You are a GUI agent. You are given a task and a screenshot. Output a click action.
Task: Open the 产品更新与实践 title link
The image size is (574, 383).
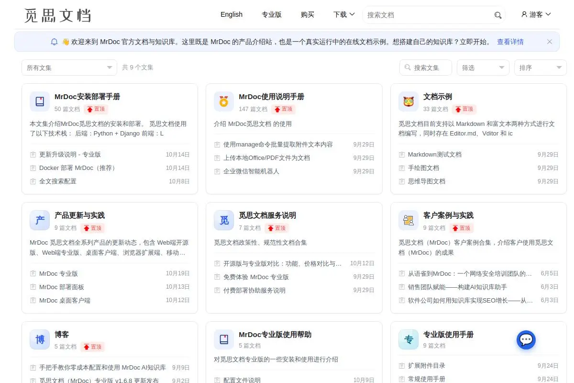(x=79, y=215)
